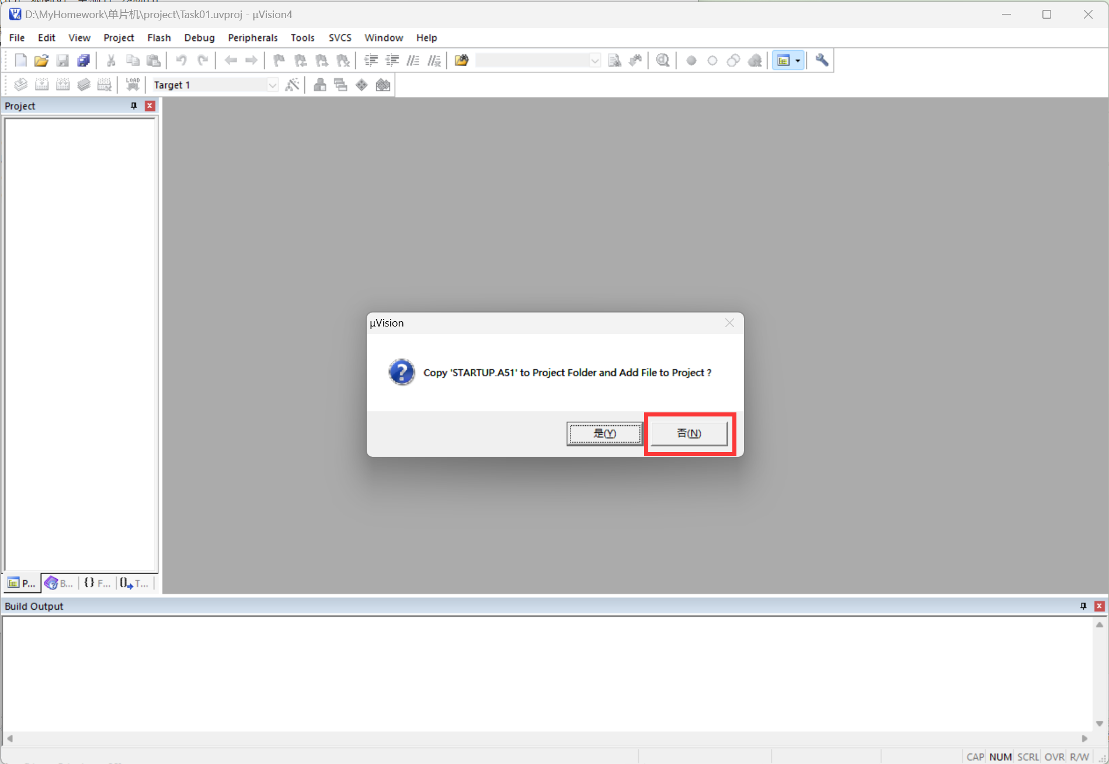Screen dimensions: 1109x764
Task: Click the Select Software Packs icon
Action: point(383,85)
